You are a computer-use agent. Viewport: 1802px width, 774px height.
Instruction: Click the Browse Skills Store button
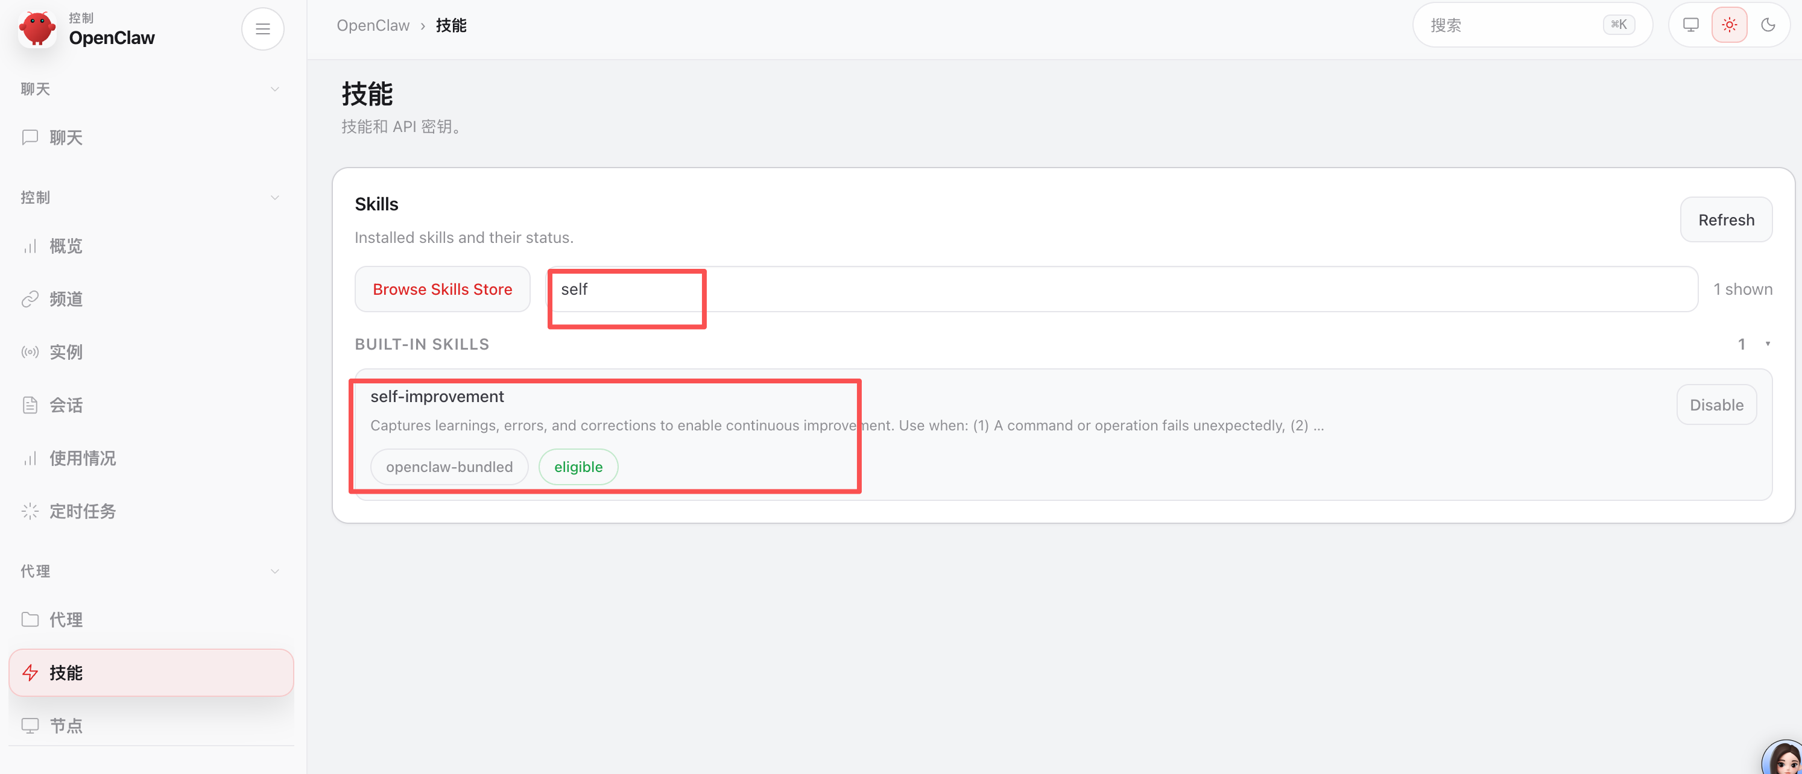point(442,289)
